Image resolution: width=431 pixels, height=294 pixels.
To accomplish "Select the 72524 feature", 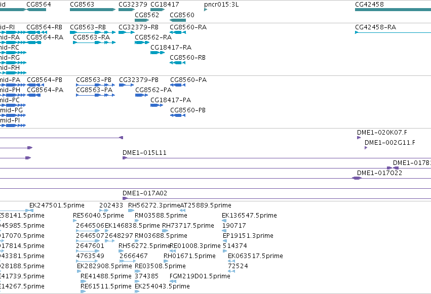I will (x=231, y=272).
